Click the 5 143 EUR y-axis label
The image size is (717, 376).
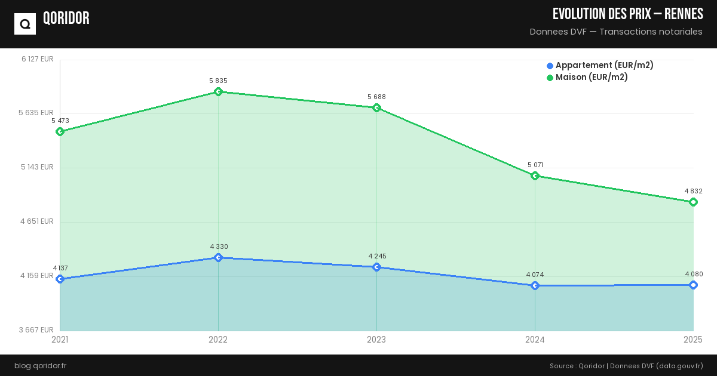37,167
